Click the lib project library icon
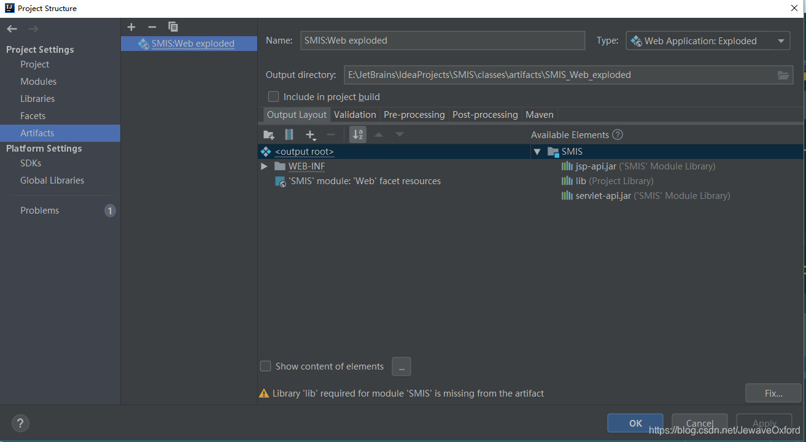The width and height of the screenshot is (806, 442). tap(567, 181)
